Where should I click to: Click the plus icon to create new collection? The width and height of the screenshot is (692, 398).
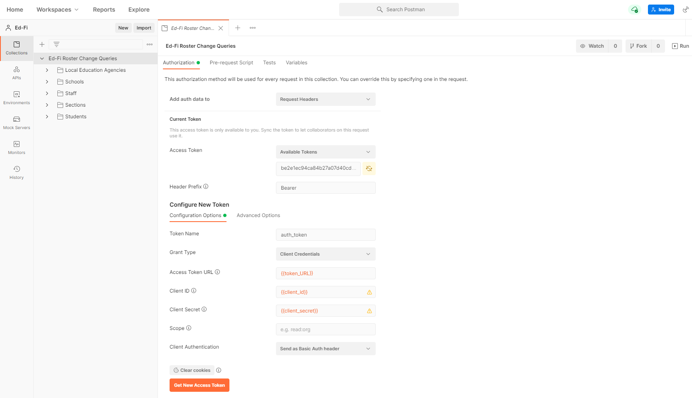(42, 44)
